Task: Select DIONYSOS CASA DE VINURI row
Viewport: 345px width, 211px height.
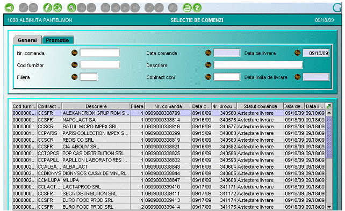Action: [x=169, y=173]
